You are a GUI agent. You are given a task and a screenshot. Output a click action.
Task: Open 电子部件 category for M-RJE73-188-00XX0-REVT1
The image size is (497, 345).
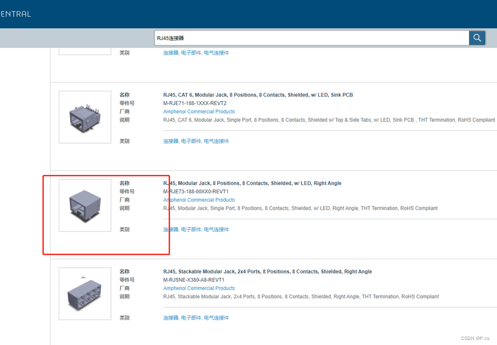coord(191,229)
